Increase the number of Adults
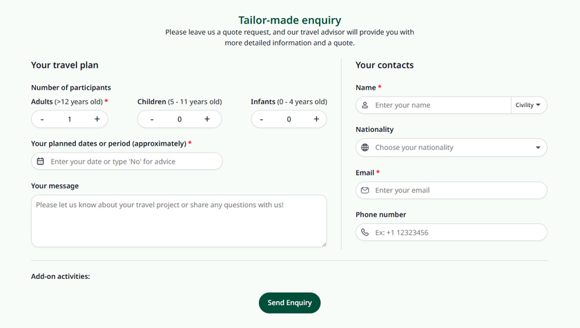Screen dimensions: 580x328 click(x=97, y=119)
